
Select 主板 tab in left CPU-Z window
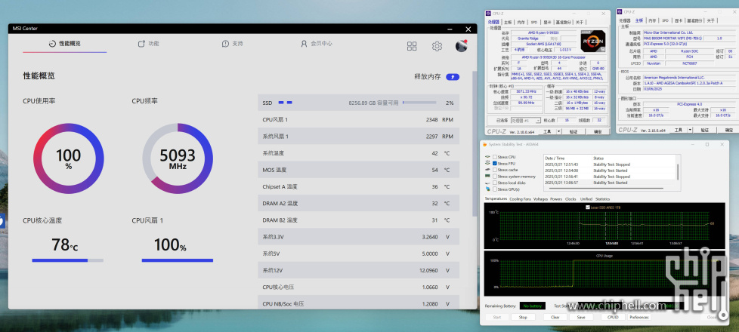pyautogui.click(x=508, y=22)
